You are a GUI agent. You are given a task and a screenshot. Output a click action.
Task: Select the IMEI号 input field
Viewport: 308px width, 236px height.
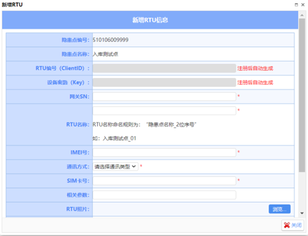point(164,152)
